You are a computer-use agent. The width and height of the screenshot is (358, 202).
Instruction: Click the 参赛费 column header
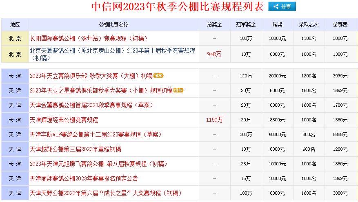tap(340, 25)
